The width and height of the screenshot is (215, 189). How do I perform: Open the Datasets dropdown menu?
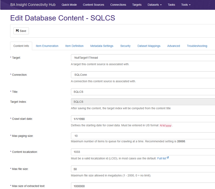click(x=154, y=5)
